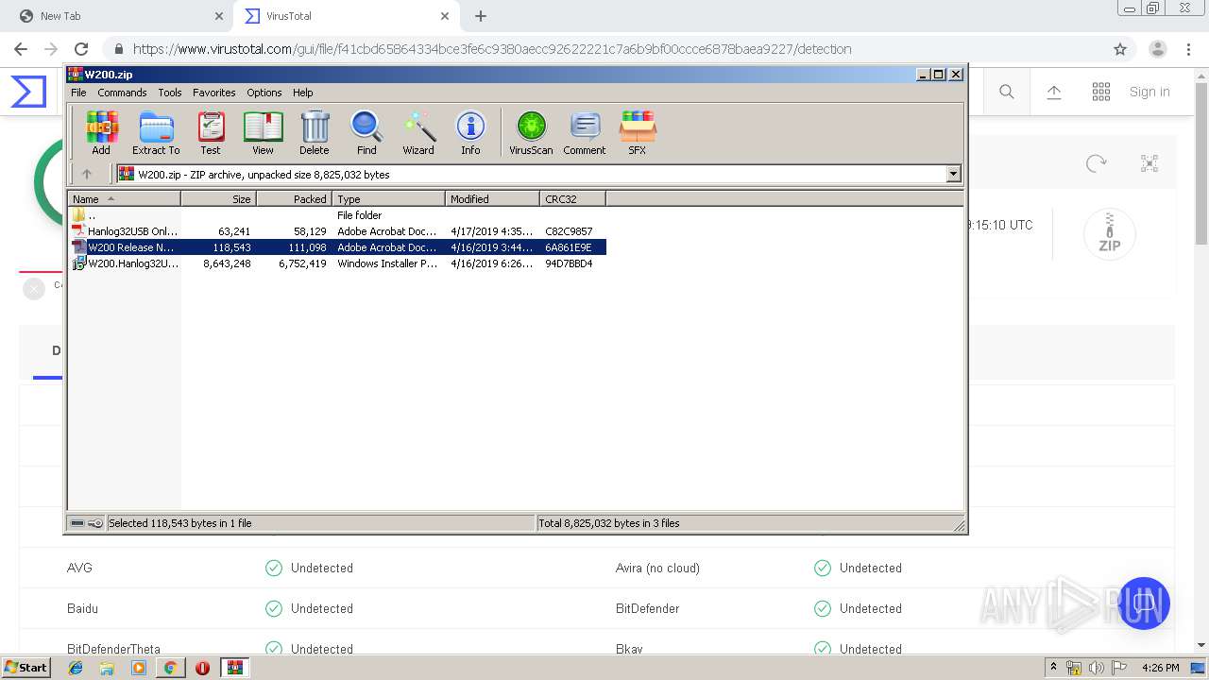Click the Opera taskbar icon
The width and height of the screenshot is (1209, 680).
point(202,668)
